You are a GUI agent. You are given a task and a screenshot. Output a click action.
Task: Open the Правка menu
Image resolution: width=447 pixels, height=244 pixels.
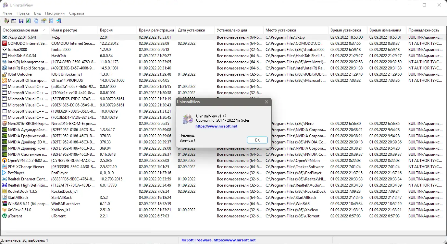23,13
